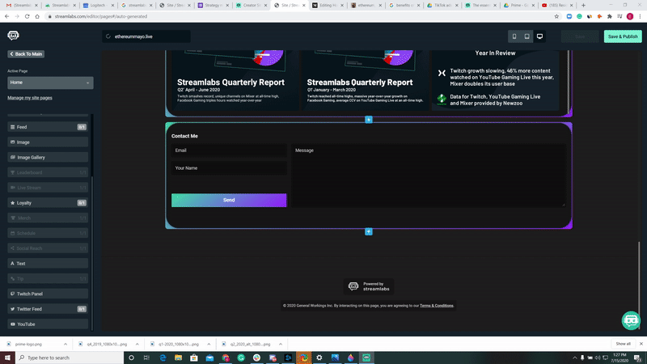Switch to the Strategy browser tab
Viewport: 647px width, 364px height.
(213, 6)
